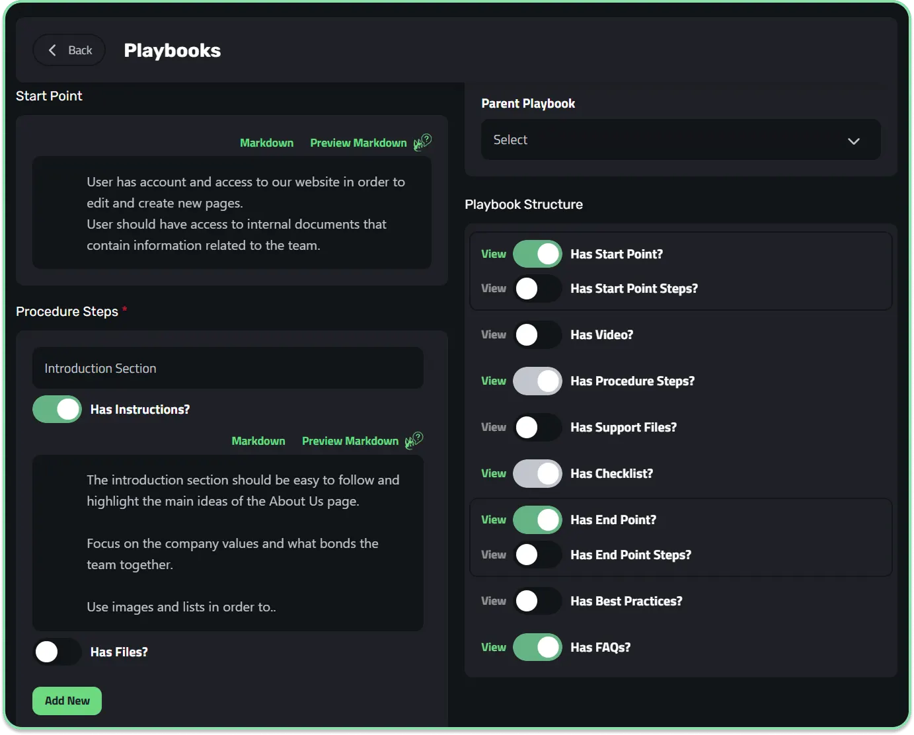
Task: Click the markdown help icon under Has Instructions
Action: pos(414,440)
